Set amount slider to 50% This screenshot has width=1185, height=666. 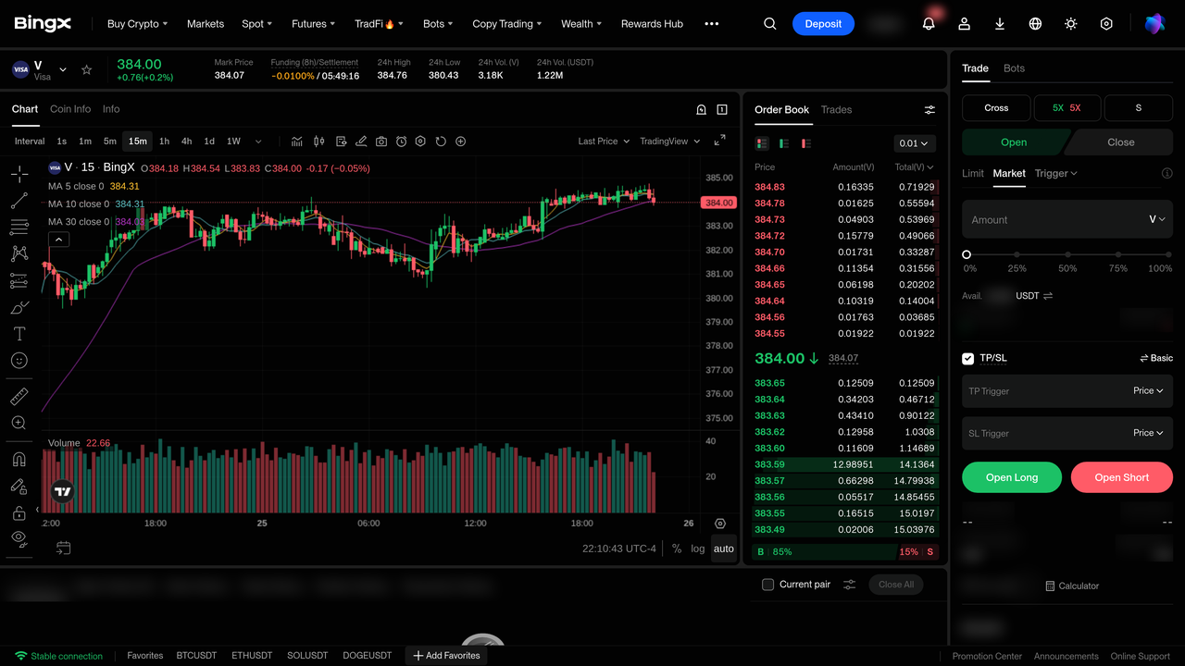pos(1067,254)
